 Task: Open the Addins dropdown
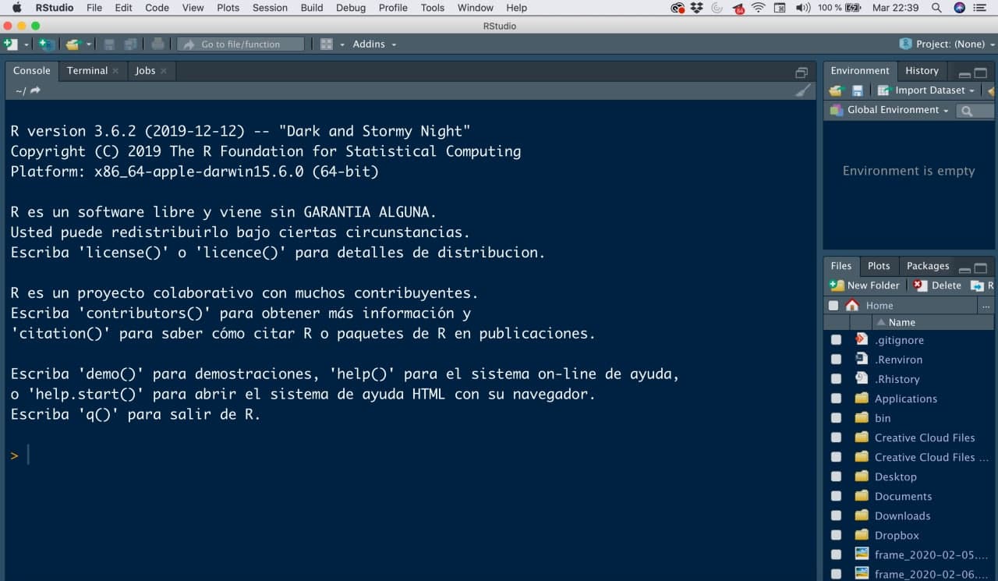[x=374, y=44]
